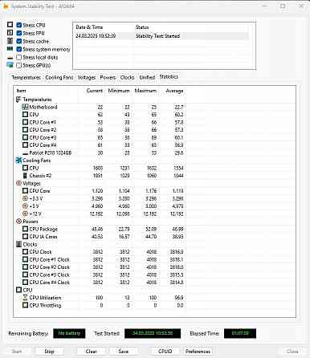Click the +12 V voltage icon
The image size is (310, 358).
click(x=25, y=214)
